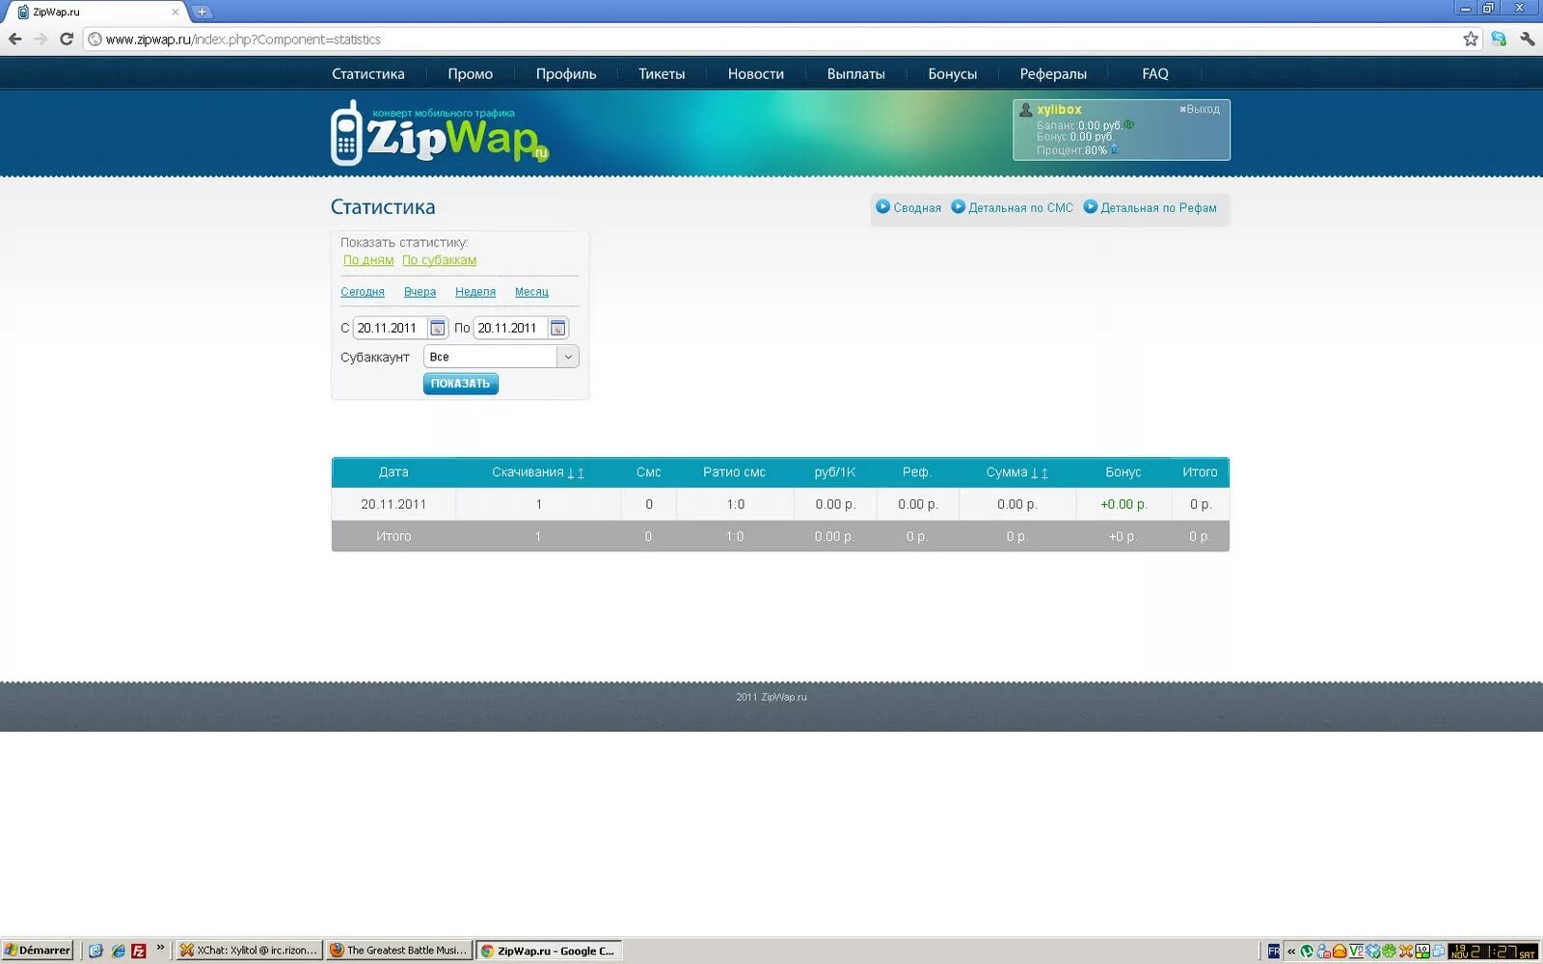This screenshot has width=1543, height=964.
Task: Show statistics По субаккам
Action: (x=439, y=260)
